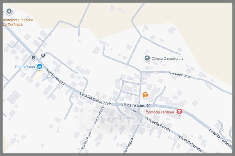Select the Punto Pasta shopping bag icon

[39, 67]
